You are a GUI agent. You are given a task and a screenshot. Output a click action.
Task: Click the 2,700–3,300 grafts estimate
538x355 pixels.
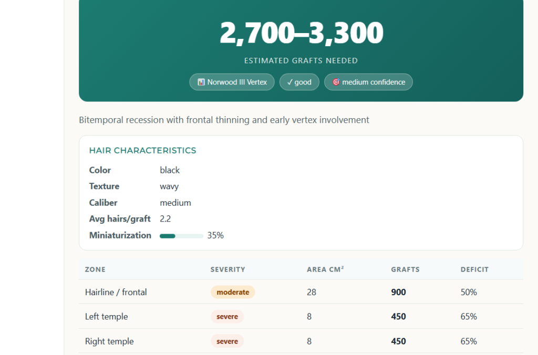[x=301, y=33]
